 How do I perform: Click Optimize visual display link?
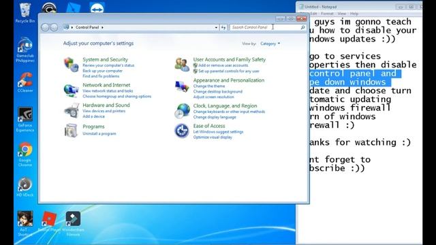[213, 137]
